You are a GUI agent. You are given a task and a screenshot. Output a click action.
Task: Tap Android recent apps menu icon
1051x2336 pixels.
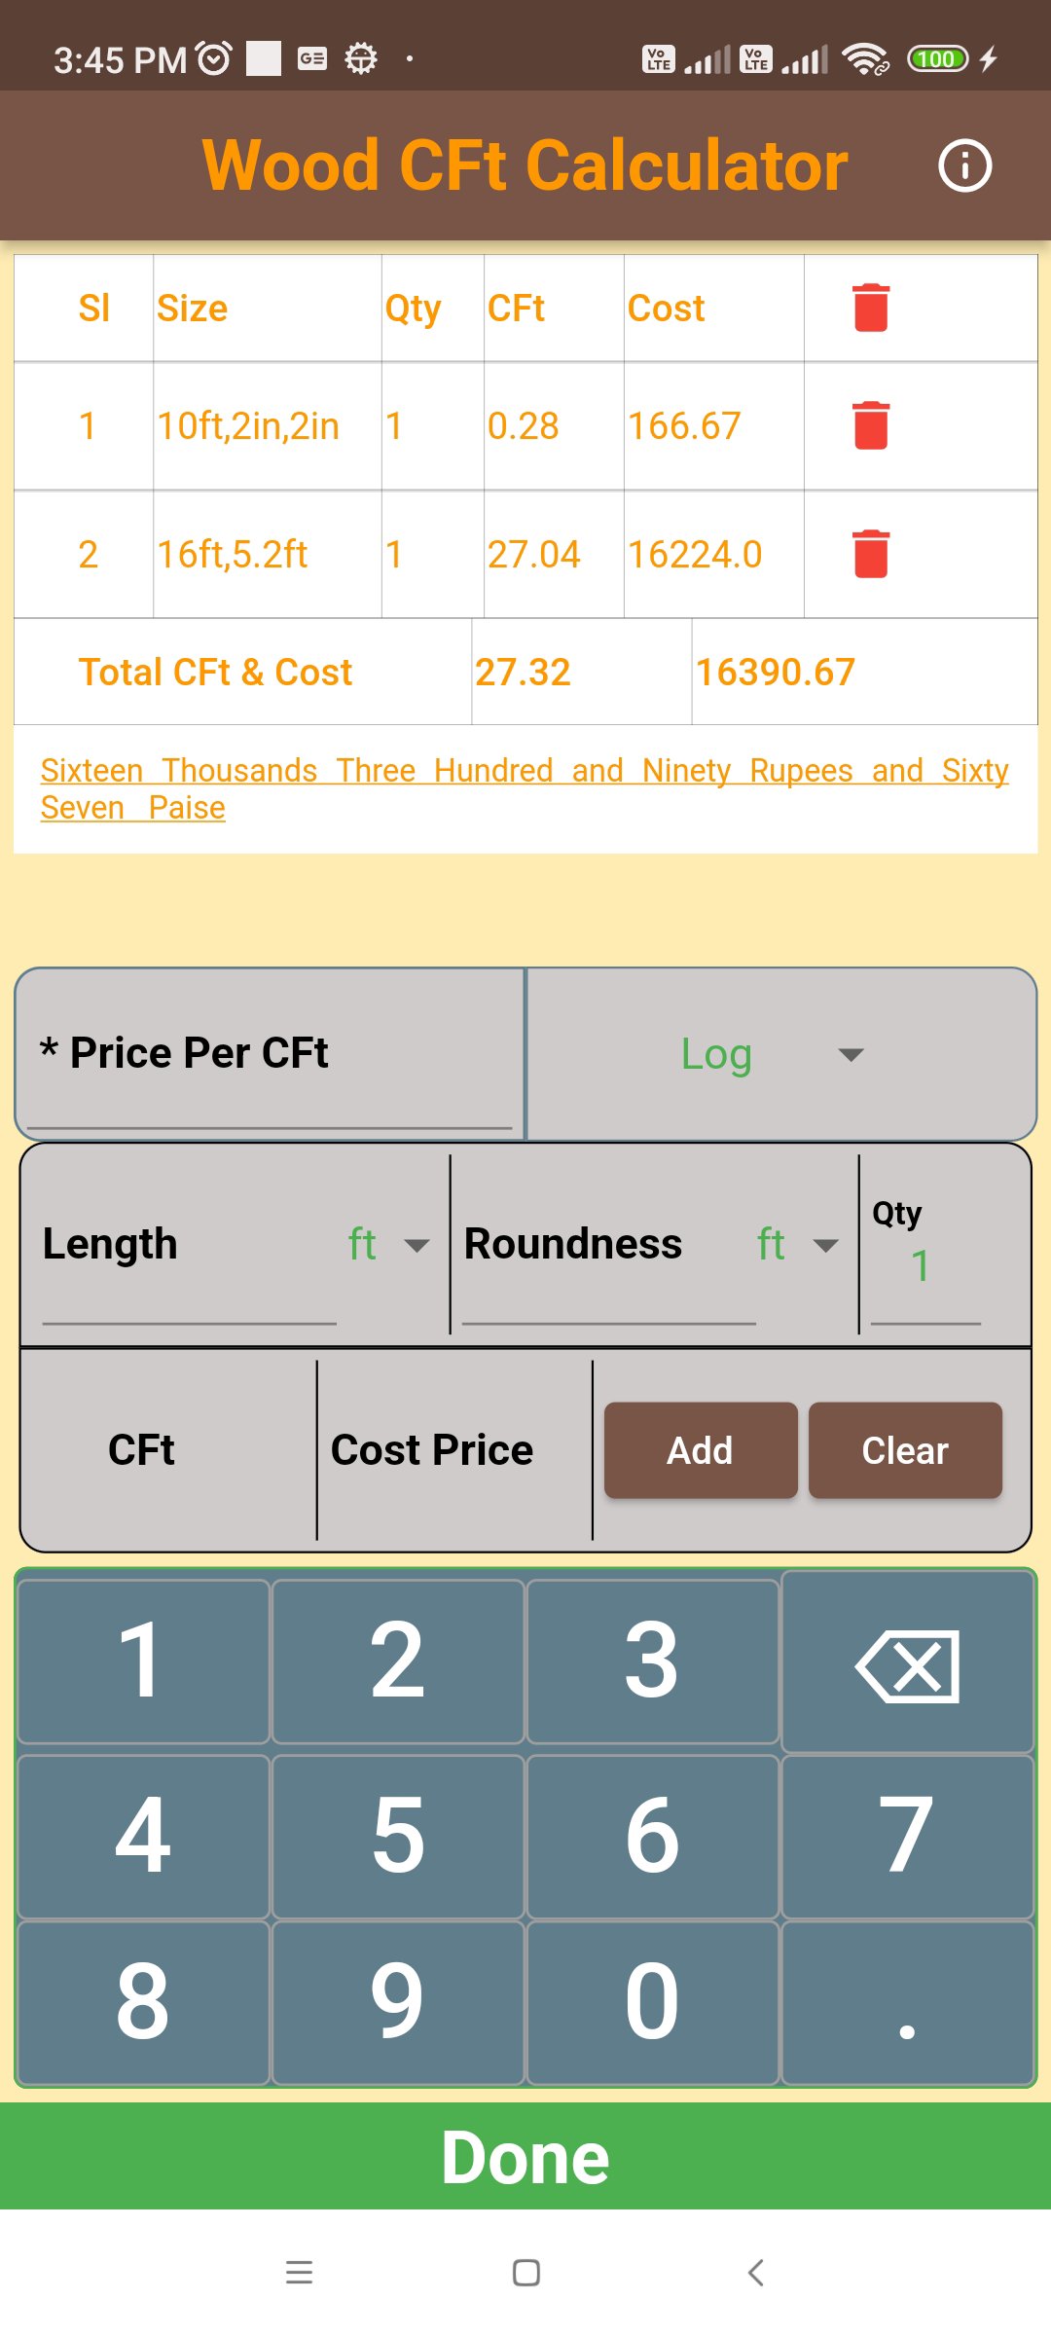click(299, 2272)
